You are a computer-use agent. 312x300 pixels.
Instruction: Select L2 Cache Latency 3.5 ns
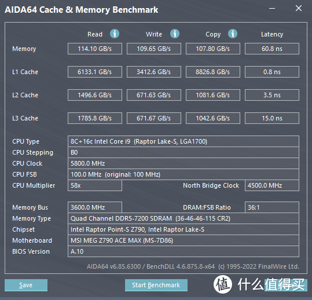272,95
